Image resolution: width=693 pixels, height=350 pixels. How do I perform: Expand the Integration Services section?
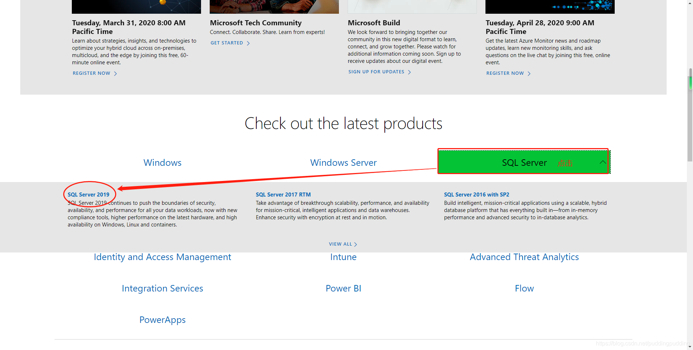162,288
